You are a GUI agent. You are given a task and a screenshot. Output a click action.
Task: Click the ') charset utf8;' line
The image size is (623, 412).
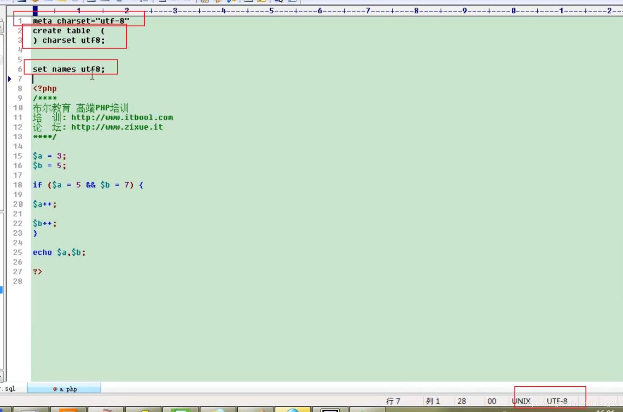[69, 40]
